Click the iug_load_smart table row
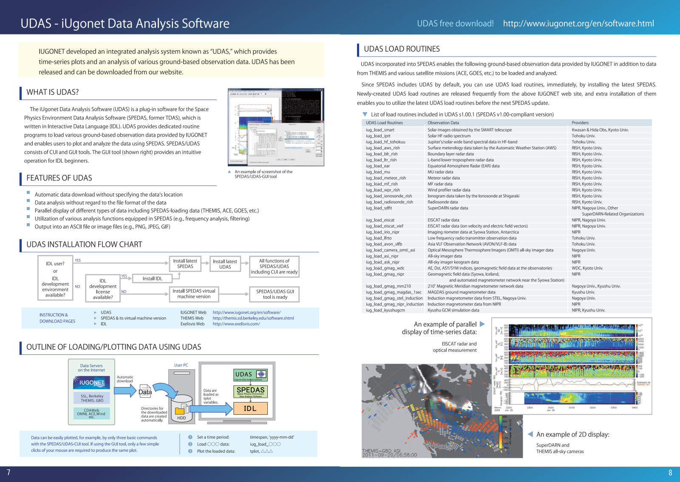The image size is (680, 482). point(507,130)
